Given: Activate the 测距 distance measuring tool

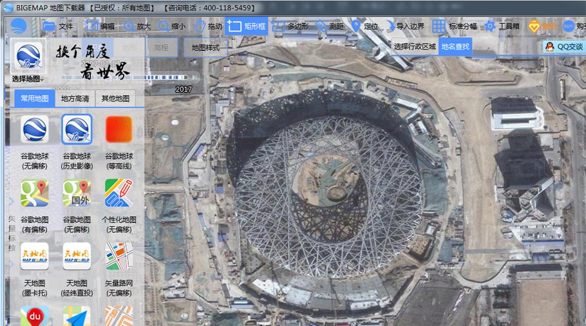Looking at the screenshot, I should [329, 26].
